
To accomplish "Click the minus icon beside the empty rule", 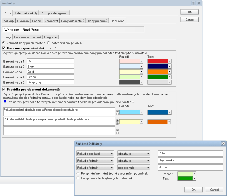I will point(117,133).
